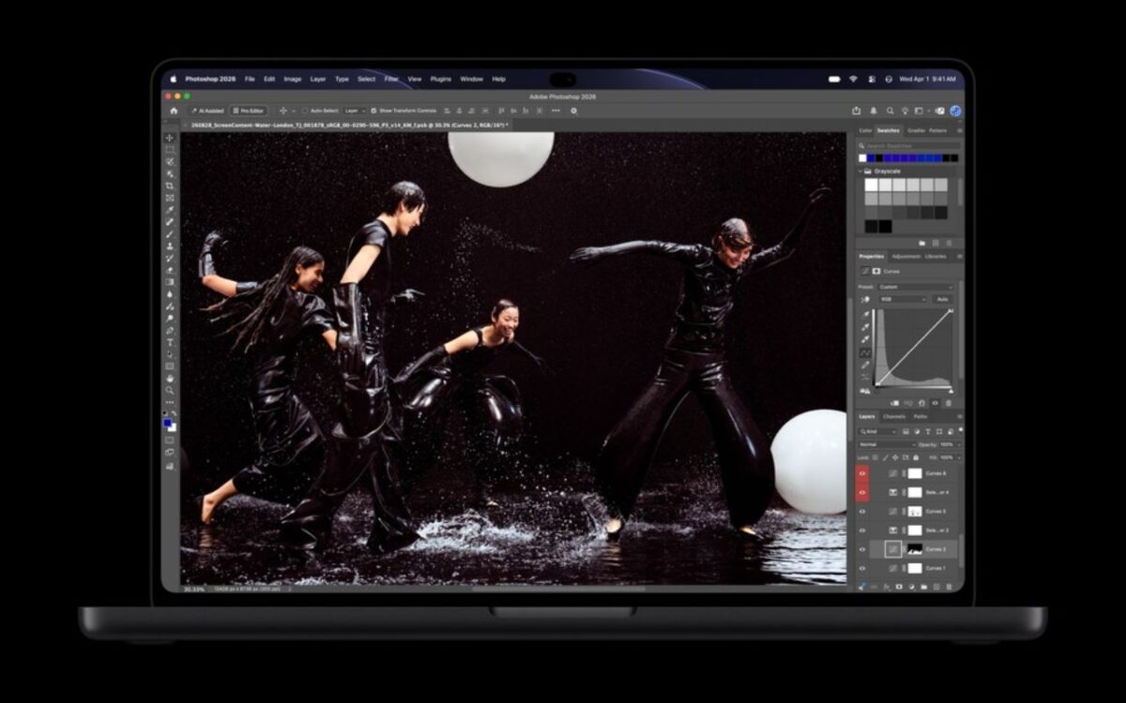1126x703 pixels.
Task: Pick the white swatch in Grayscale group
Action: 872,186
